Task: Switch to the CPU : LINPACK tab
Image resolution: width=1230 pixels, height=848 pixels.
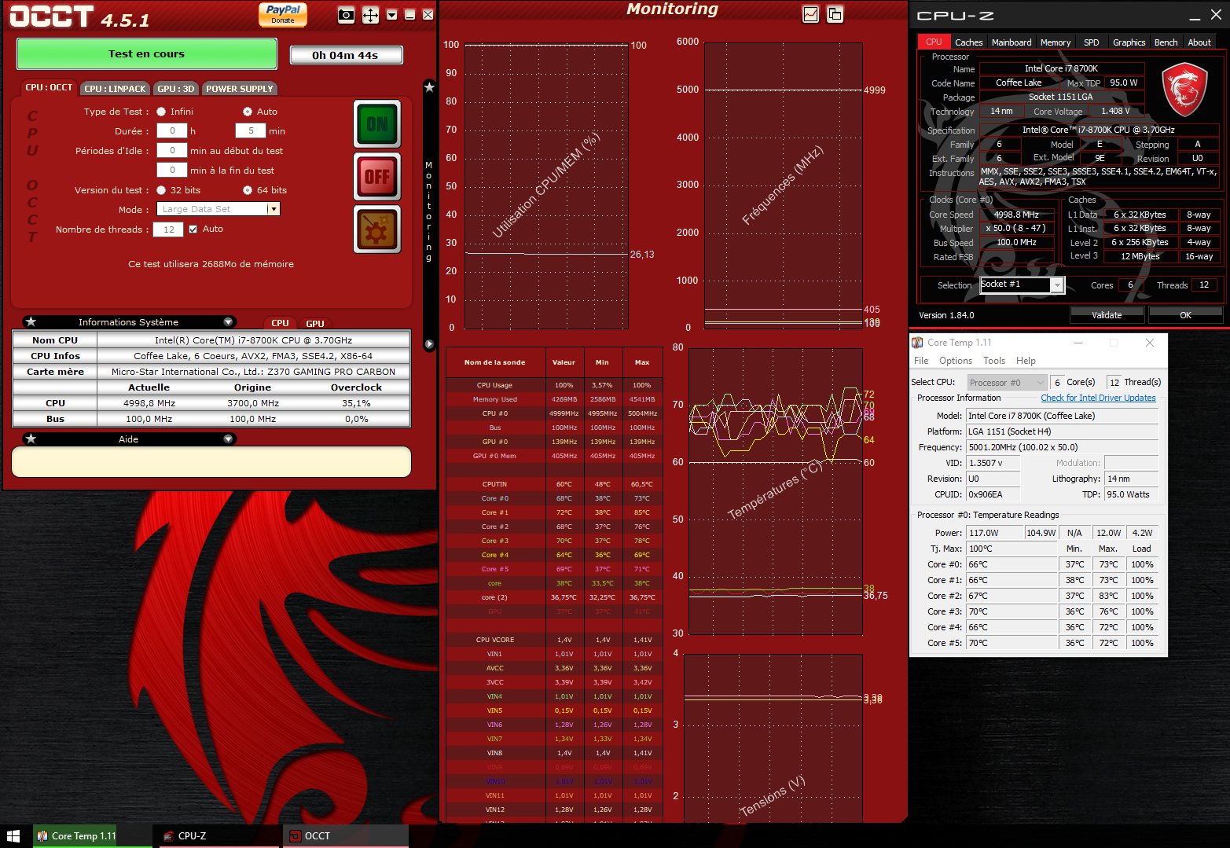Action: (115, 89)
